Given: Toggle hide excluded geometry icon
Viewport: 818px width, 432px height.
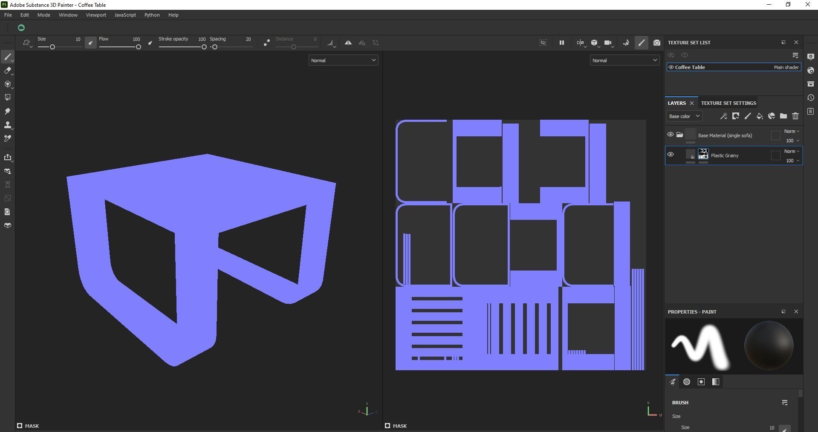Looking at the screenshot, I should click(543, 43).
